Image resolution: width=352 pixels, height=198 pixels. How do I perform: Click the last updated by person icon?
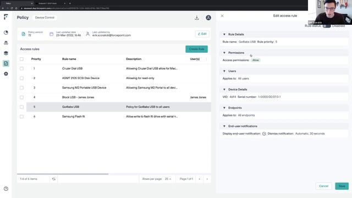tap(87, 34)
